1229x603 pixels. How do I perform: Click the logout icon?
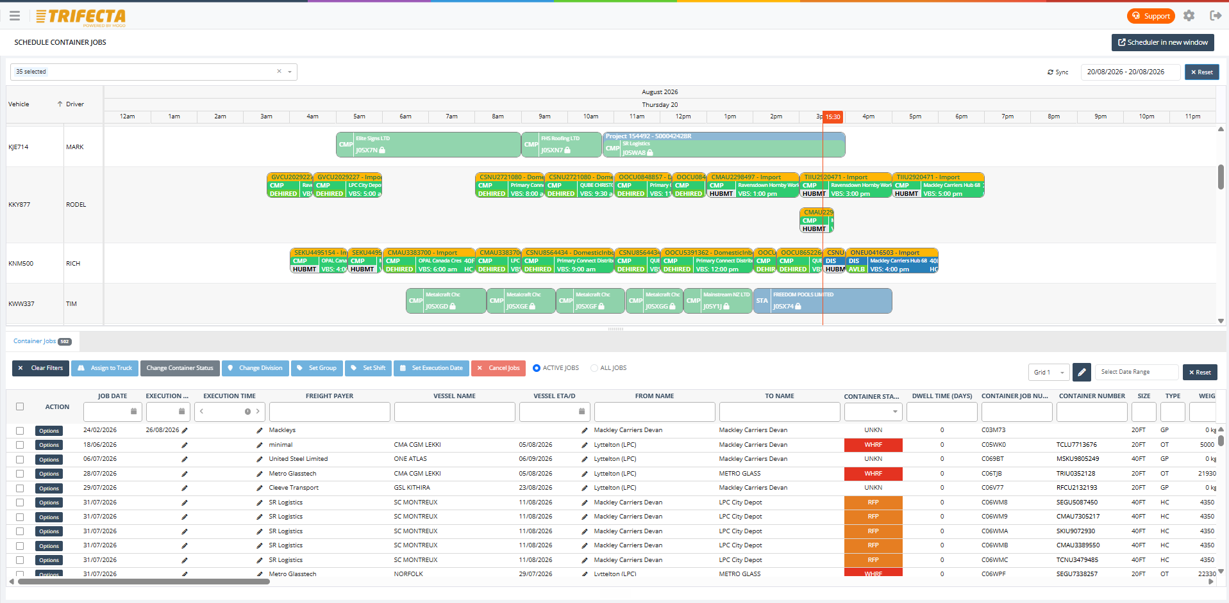point(1215,15)
